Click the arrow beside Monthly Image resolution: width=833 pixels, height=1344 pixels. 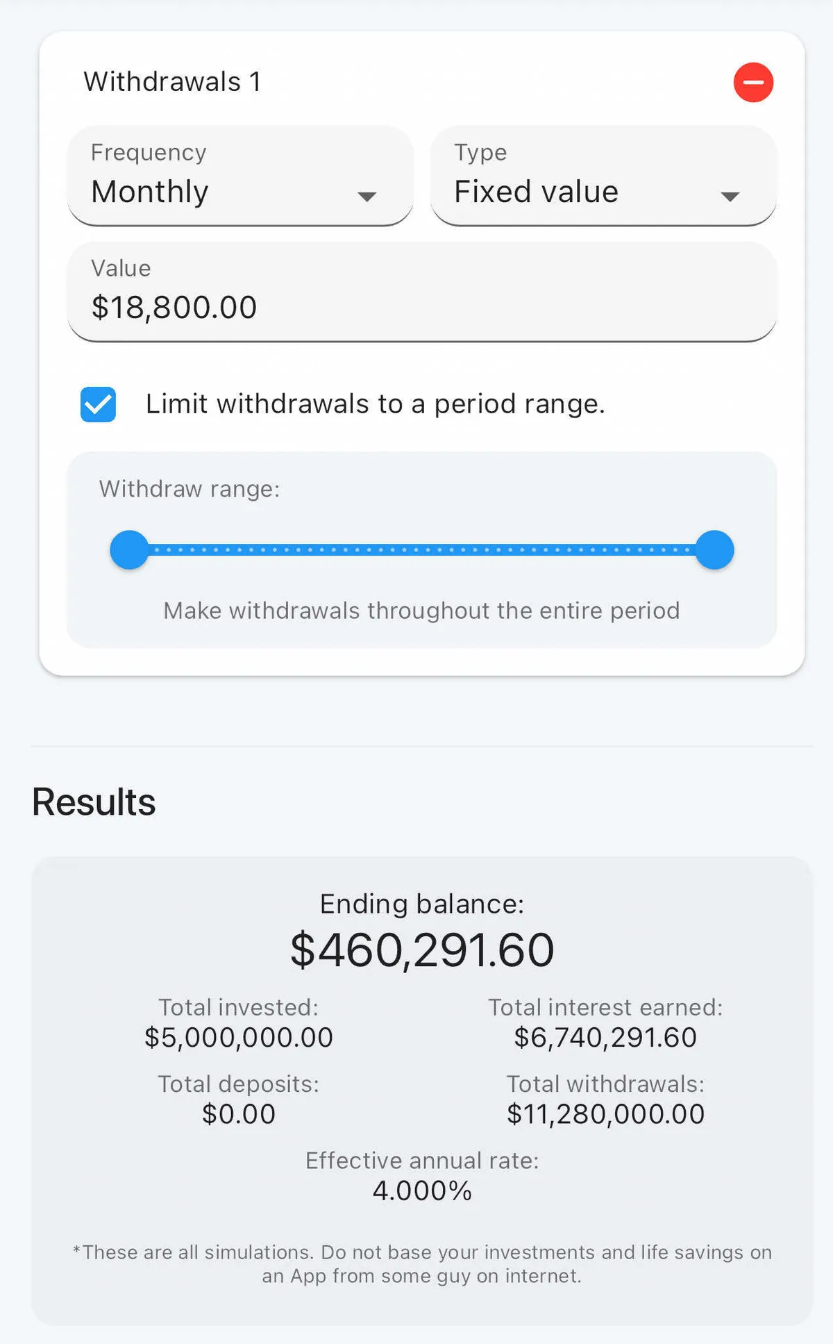(x=367, y=197)
